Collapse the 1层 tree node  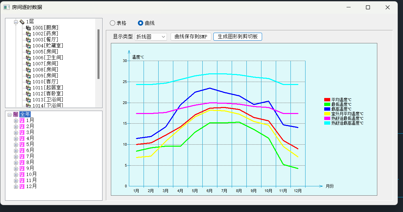(x=16, y=22)
